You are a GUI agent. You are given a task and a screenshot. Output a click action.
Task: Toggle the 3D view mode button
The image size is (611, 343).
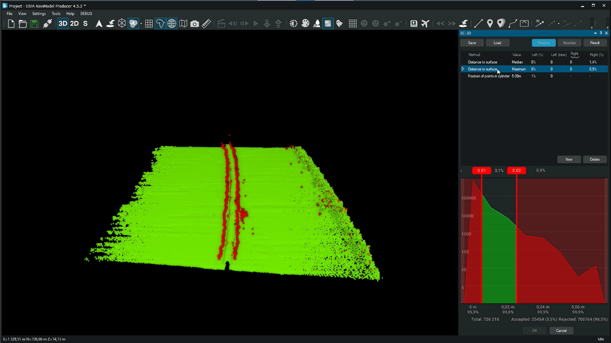[x=63, y=24]
